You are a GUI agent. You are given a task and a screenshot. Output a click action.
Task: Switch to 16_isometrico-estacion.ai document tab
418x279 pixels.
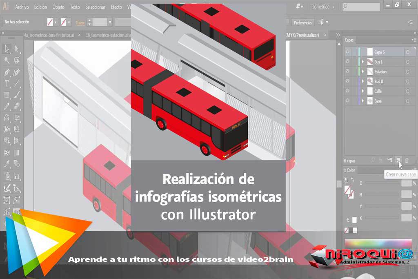108,35
